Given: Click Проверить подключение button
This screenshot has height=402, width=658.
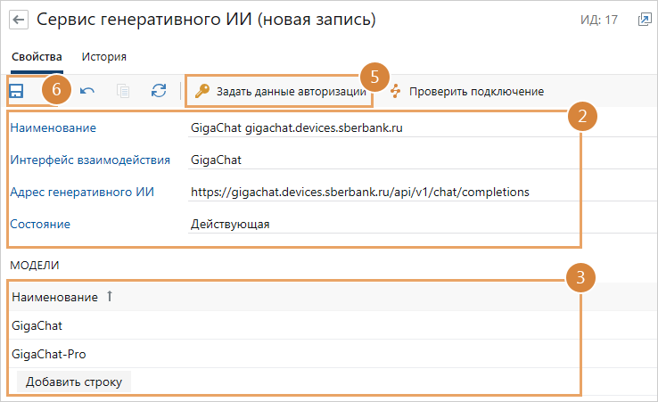Looking at the screenshot, I should click(466, 91).
